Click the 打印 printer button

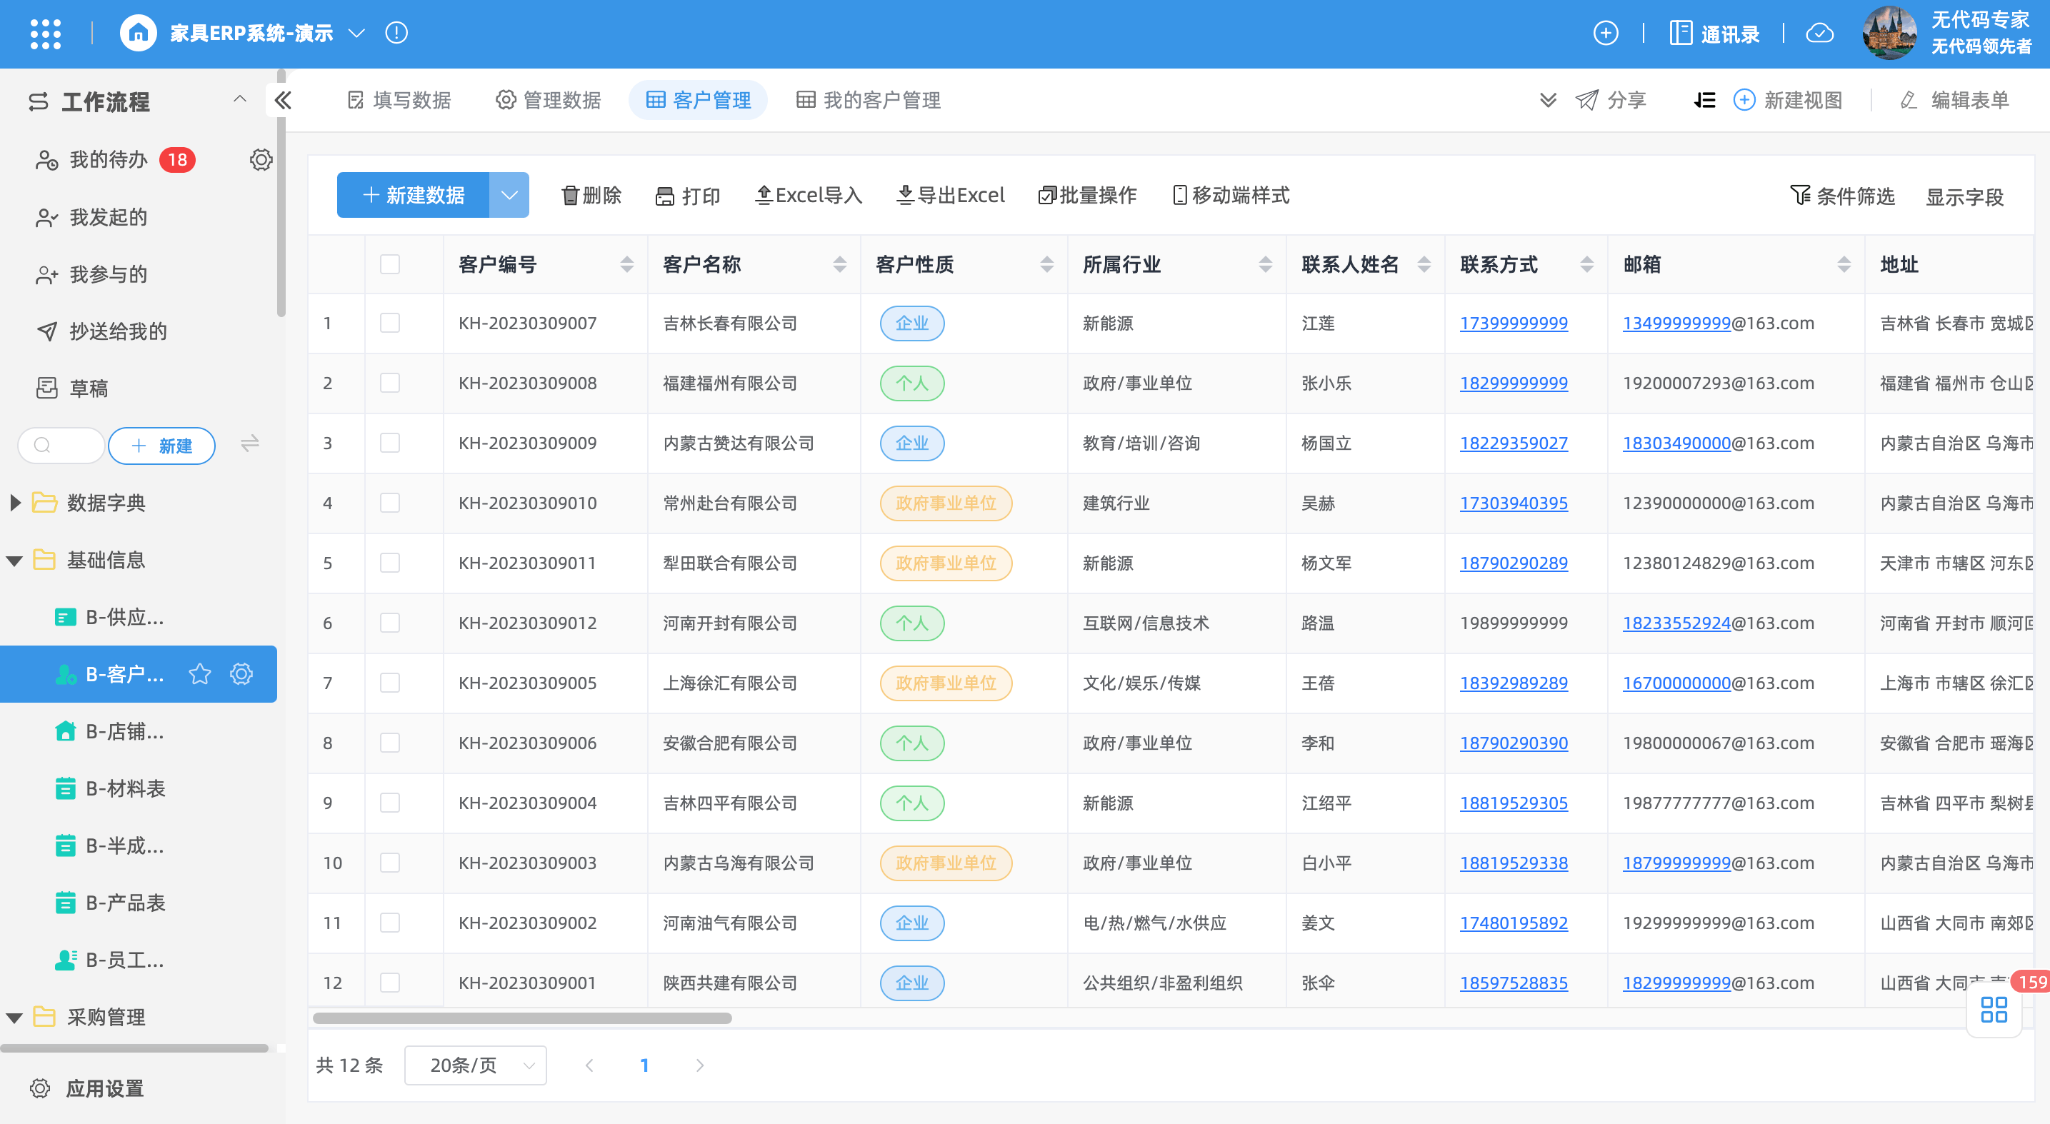coord(688,196)
